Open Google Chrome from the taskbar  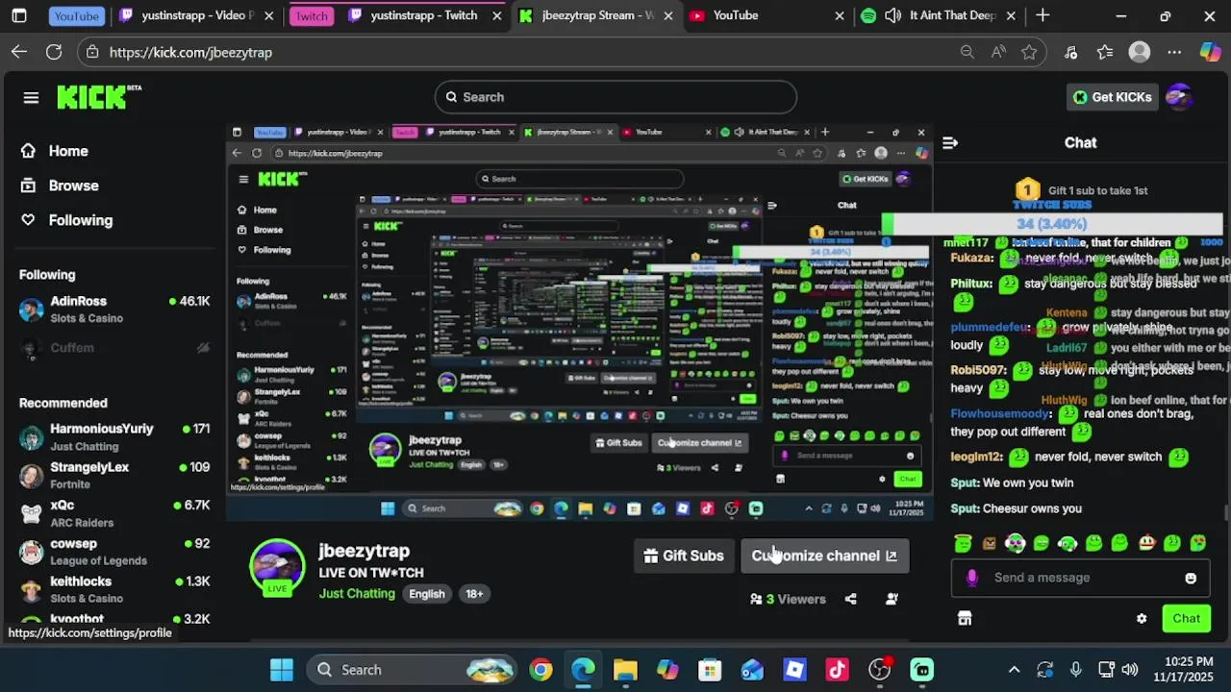(x=540, y=670)
